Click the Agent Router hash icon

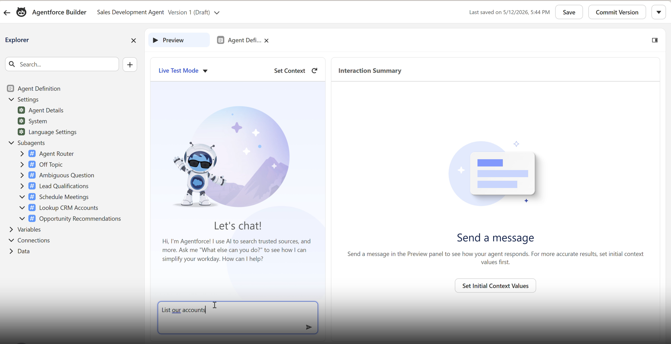click(x=32, y=153)
